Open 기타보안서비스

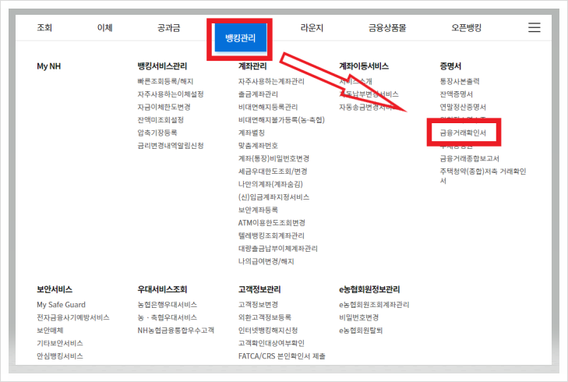pos(60,343)
